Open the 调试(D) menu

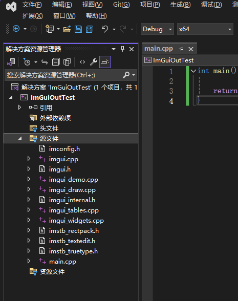coord(211,5)
